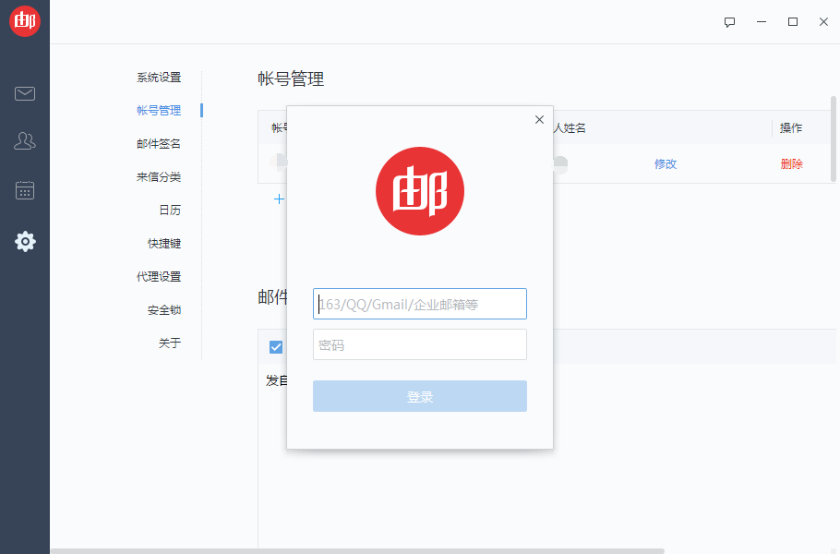
Task: Open the feedback chat icon in title bar
Action: coord(729,21)
